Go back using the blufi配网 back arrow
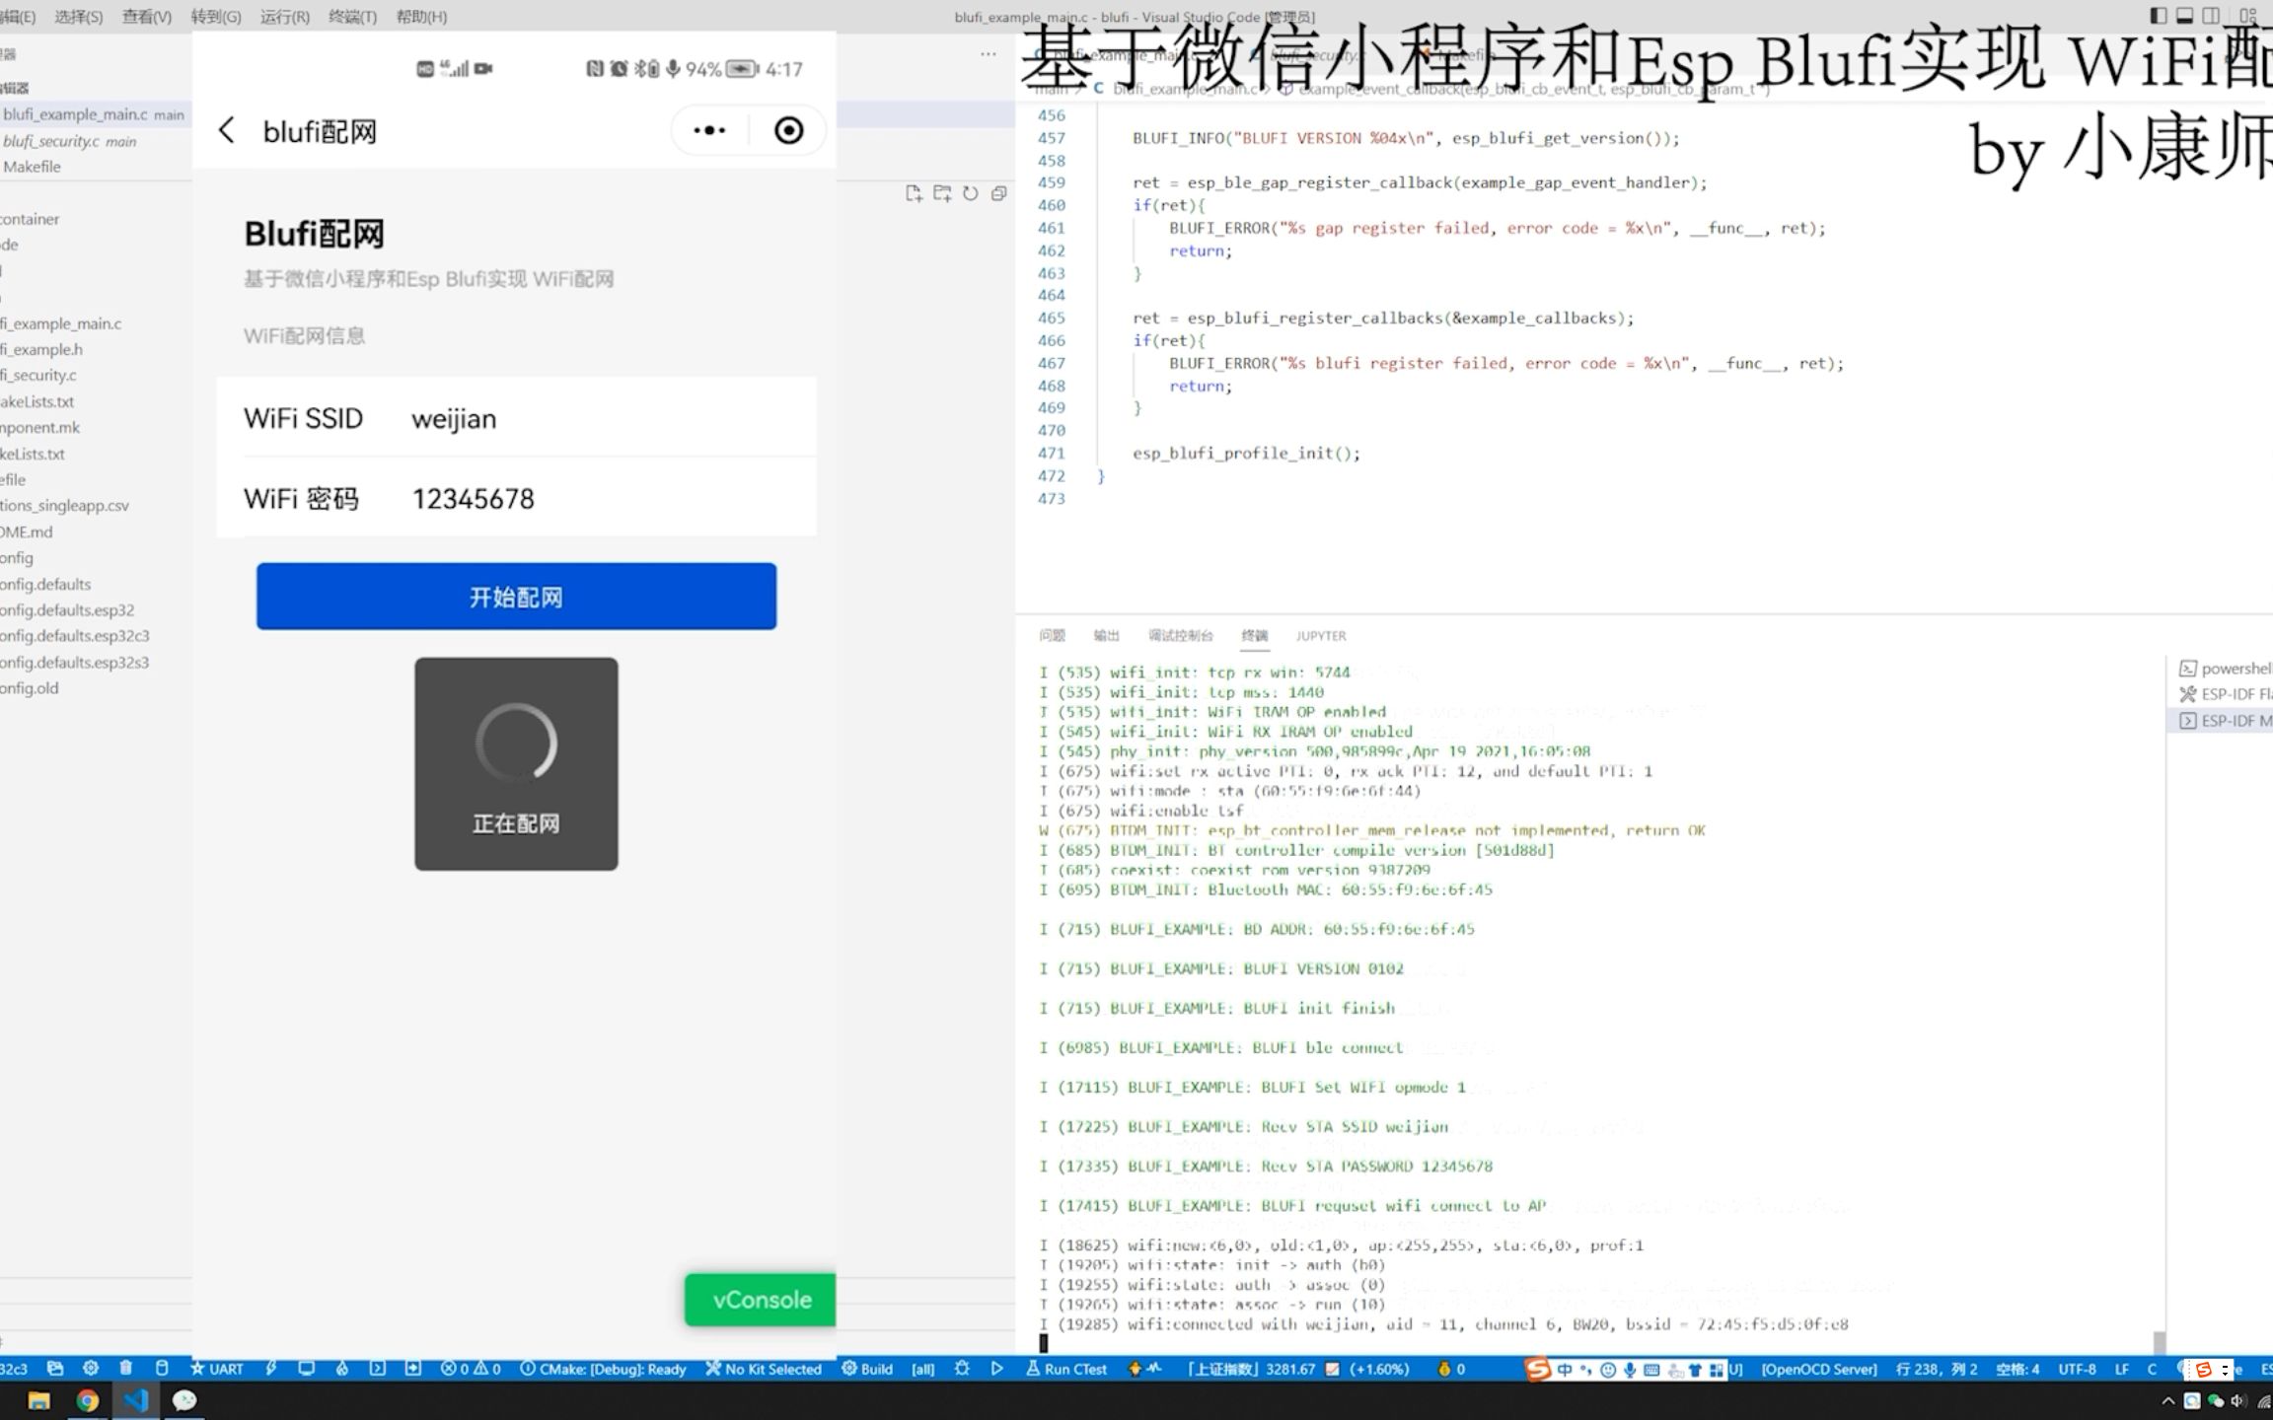This screenshot has width=2273, height=1420. (227, 130)
